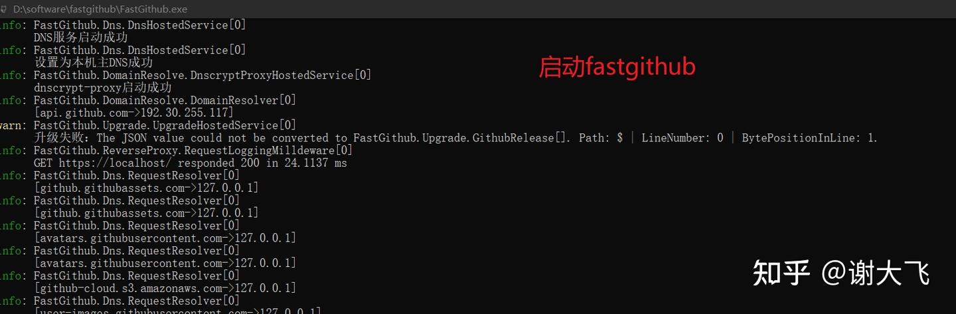Click the FastGithub.exe path in the title bar
956x314 pixels.
point(100,9)
